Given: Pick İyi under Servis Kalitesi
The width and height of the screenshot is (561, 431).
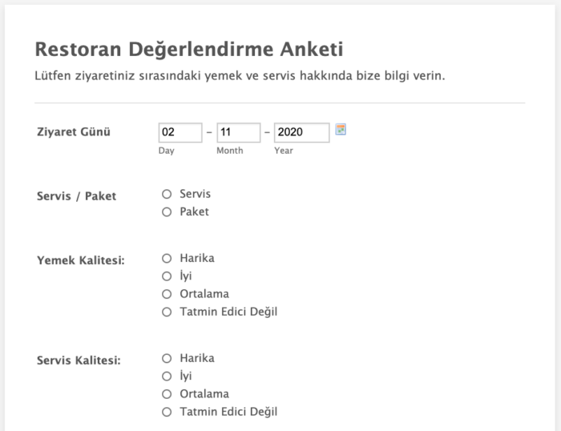Looking at the screenshot, I should (x=167, y=377).
